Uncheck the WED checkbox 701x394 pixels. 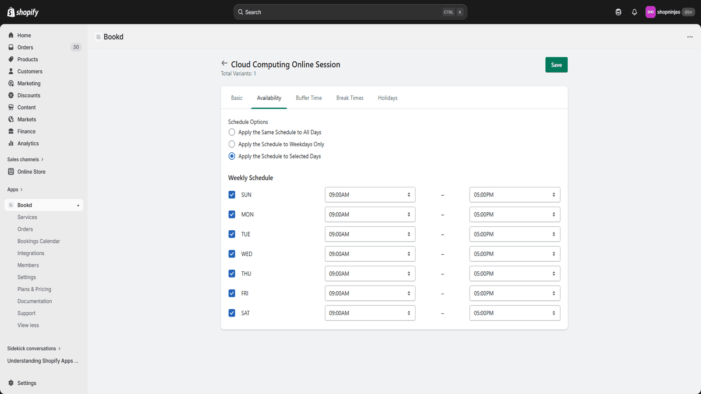(x=232, y=254)
